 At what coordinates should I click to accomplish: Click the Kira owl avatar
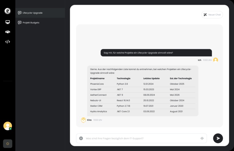pos(83,120)
